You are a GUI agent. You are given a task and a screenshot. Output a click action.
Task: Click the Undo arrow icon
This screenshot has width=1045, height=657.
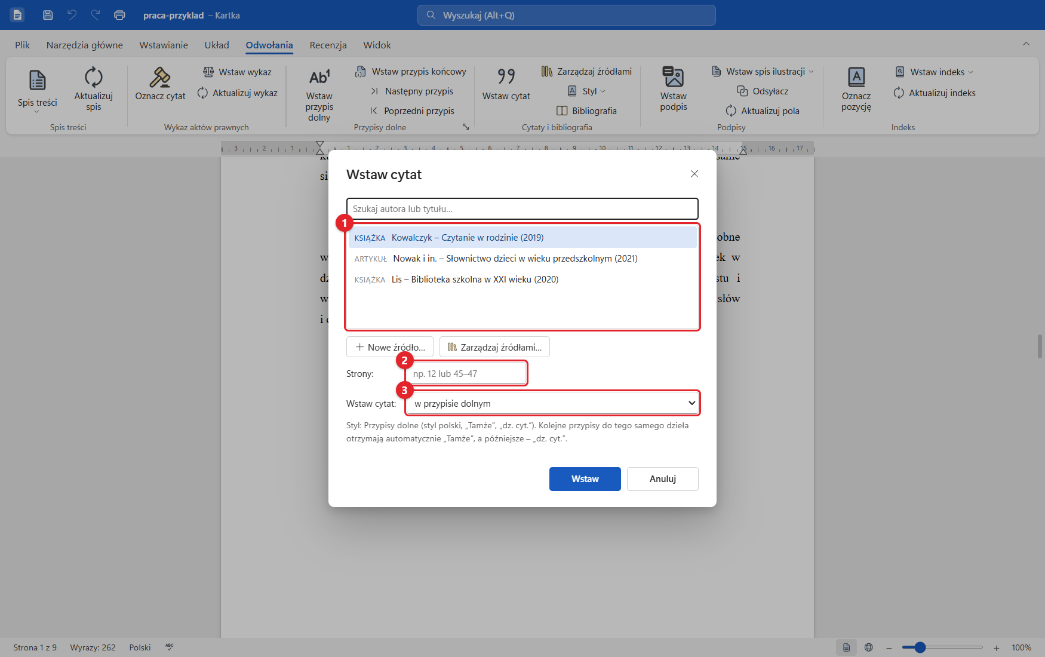72,15
